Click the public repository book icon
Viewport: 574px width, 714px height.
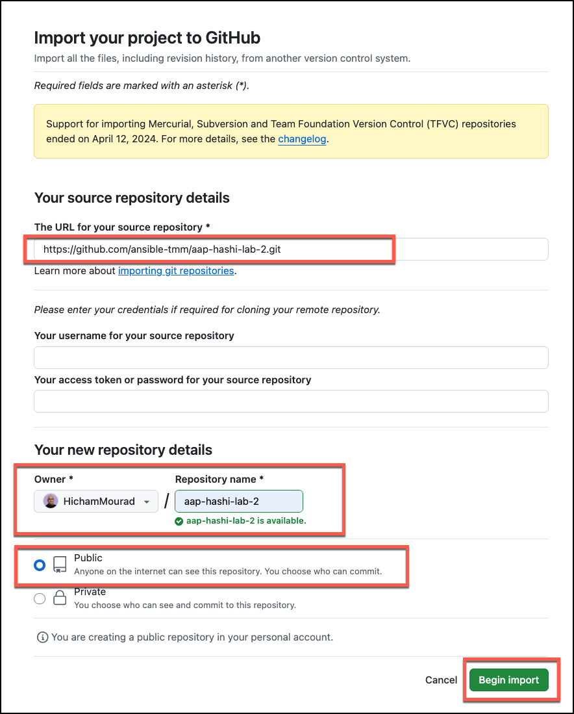coord(60,565)
